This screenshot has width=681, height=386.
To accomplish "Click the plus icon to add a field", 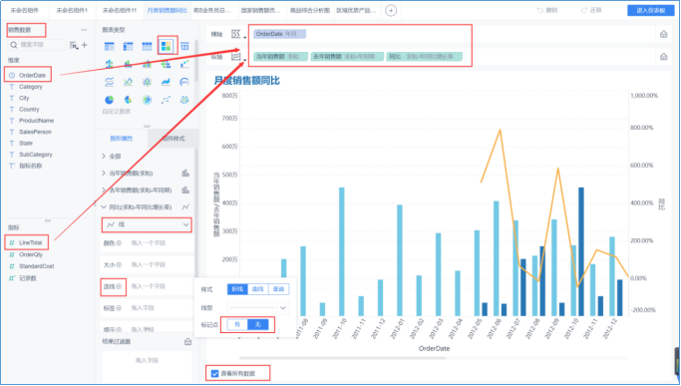I will [85, 45].
